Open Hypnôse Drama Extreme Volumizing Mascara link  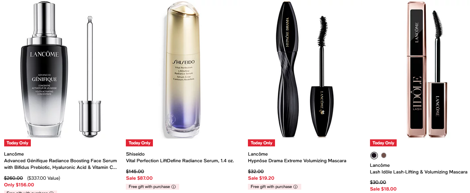click(297, 161)
